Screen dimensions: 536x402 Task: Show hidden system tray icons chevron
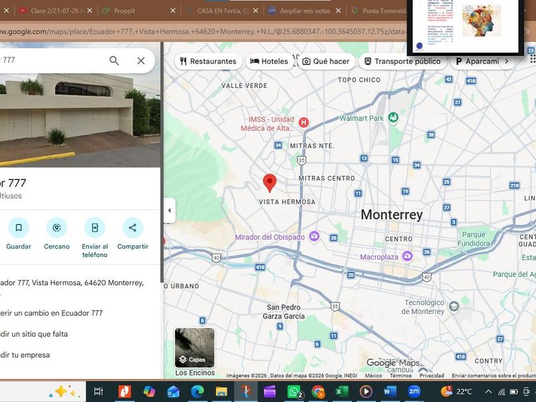tap(489, 392)
